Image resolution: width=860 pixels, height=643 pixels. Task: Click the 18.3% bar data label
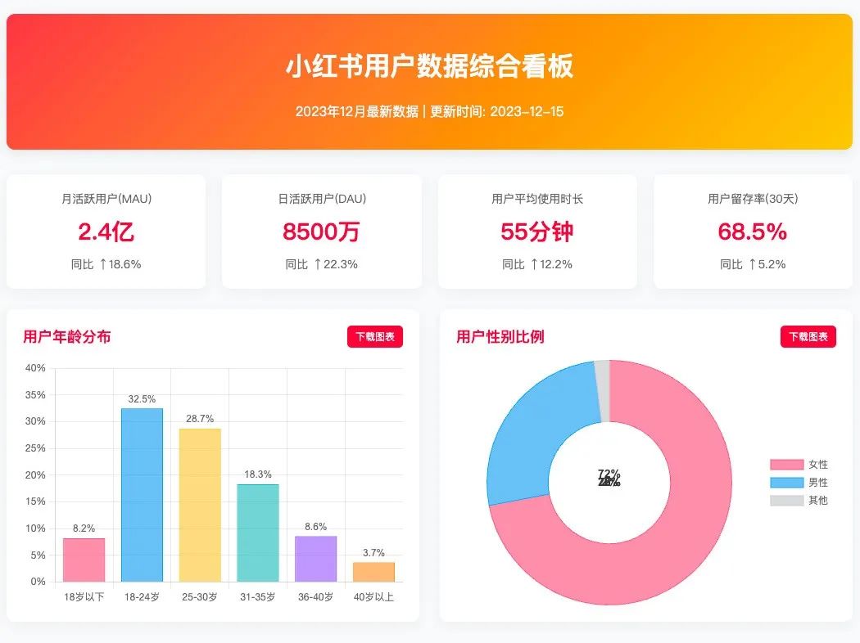[258, 474]
